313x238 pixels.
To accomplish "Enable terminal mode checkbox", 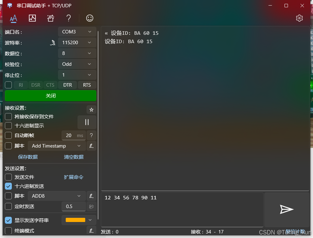I will 8,231.
